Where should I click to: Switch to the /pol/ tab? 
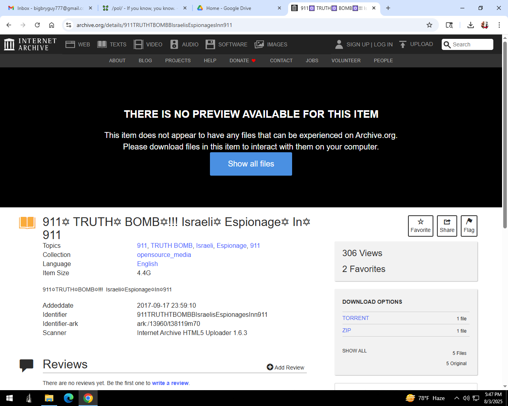(144, 8)
